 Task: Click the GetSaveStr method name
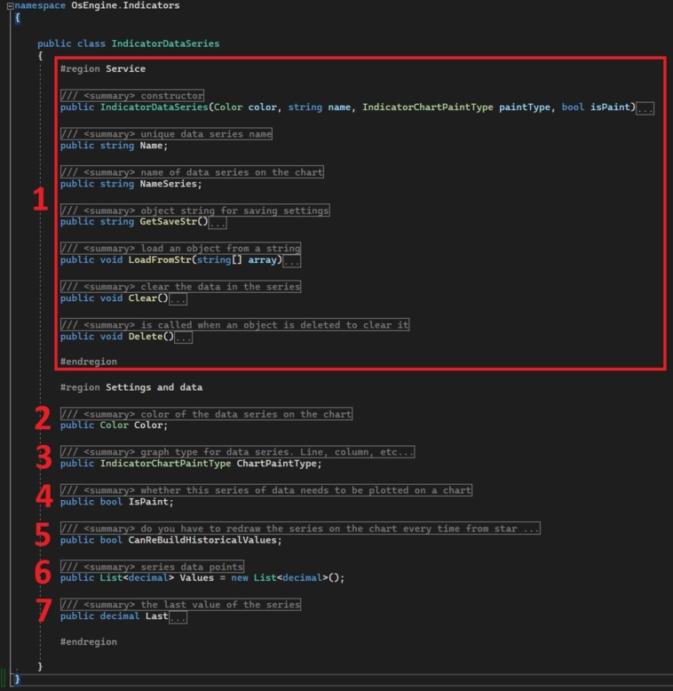[169, 222]
